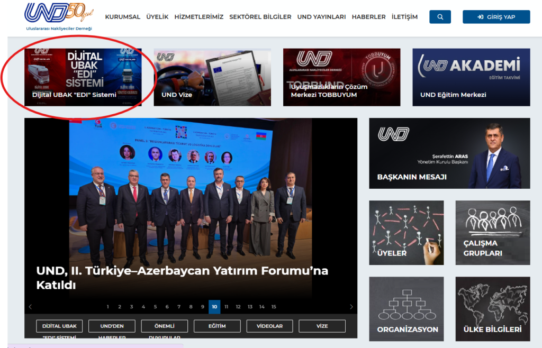Jump to slide 6 in the slider
The image size is (542, 348).
pos(167,307)
